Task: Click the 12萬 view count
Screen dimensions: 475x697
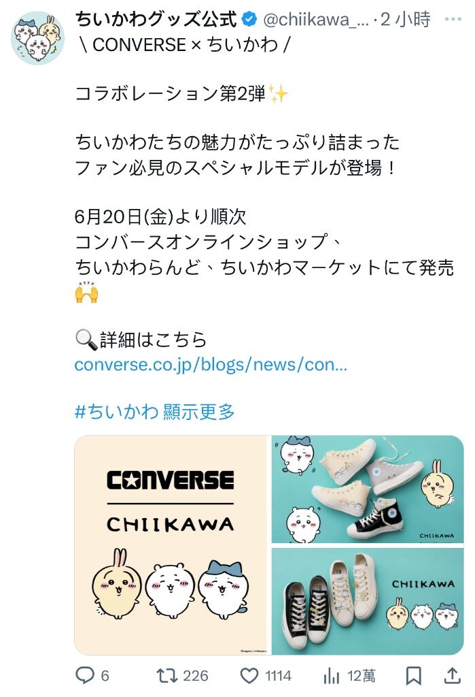Action: point(361,676)
